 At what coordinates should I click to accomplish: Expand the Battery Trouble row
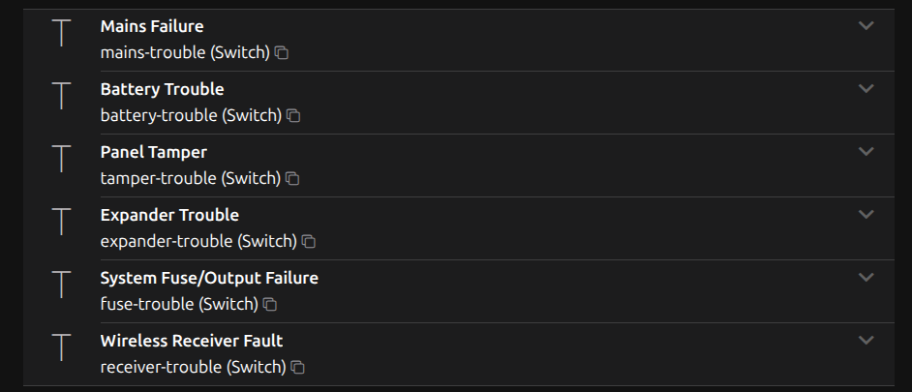[866, 88]
